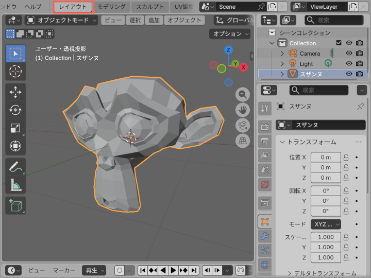This screenshot has width=371, height=278.
Task: Open the XYZ rotation mode dropdown
Action: [326, 224]
